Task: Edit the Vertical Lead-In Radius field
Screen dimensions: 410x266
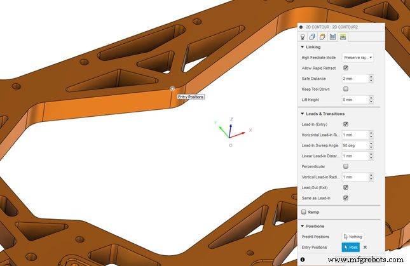Action: pyautogui.click(x=355, y=177)
